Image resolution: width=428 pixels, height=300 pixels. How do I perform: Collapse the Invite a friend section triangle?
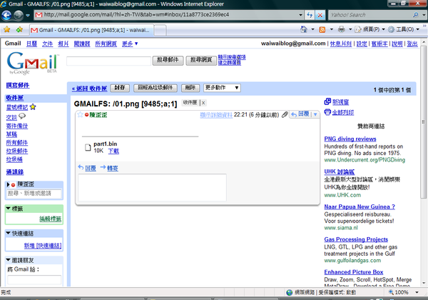click(x=8, y=260)
